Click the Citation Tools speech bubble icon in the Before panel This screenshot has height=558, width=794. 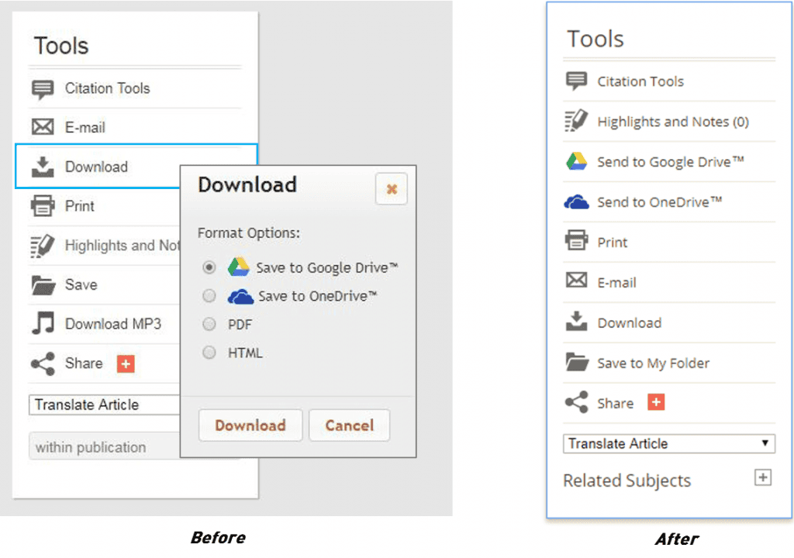tap(43, 88)
